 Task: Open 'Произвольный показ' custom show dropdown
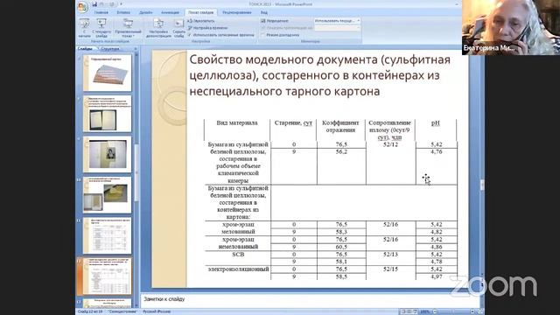128,28
